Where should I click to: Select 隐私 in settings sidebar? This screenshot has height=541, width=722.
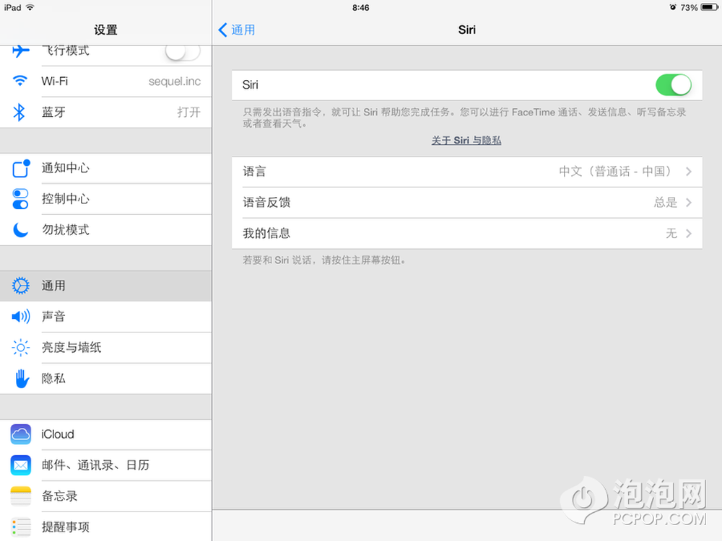tap(106, 378)
